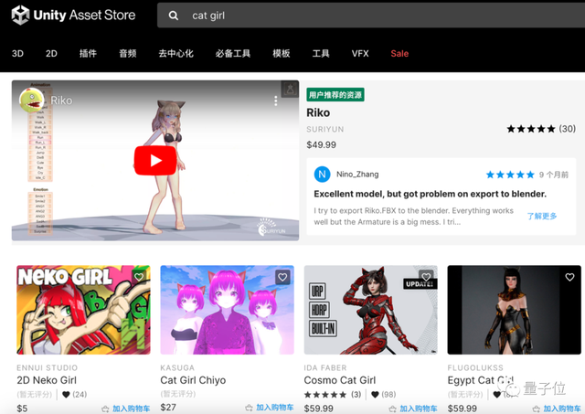This screenshot has height=414, width=585.
Task: Favorite the Cosmo Cat Girl asset
Action: pos(426,276)
